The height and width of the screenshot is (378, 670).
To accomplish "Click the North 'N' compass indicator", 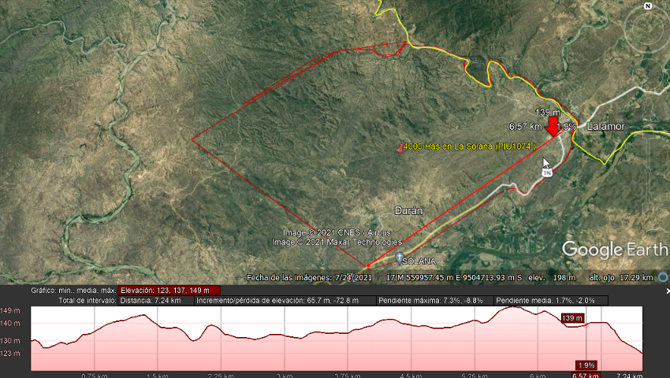I will (647, 6).
